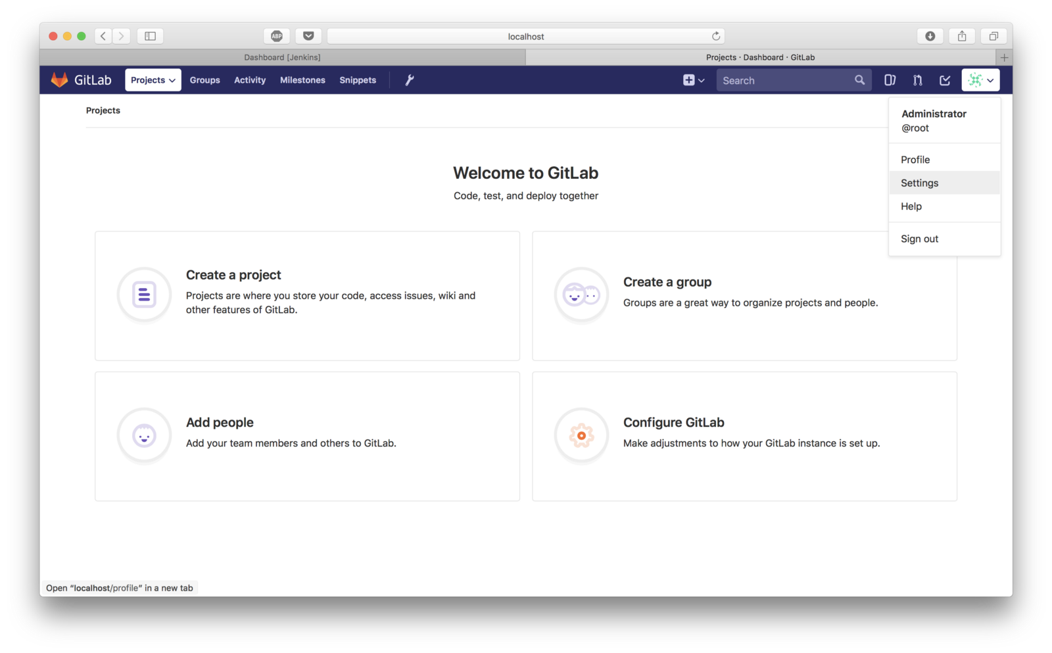
Task: Select Settings from the user menu
Action: click(x=944, y=183)
